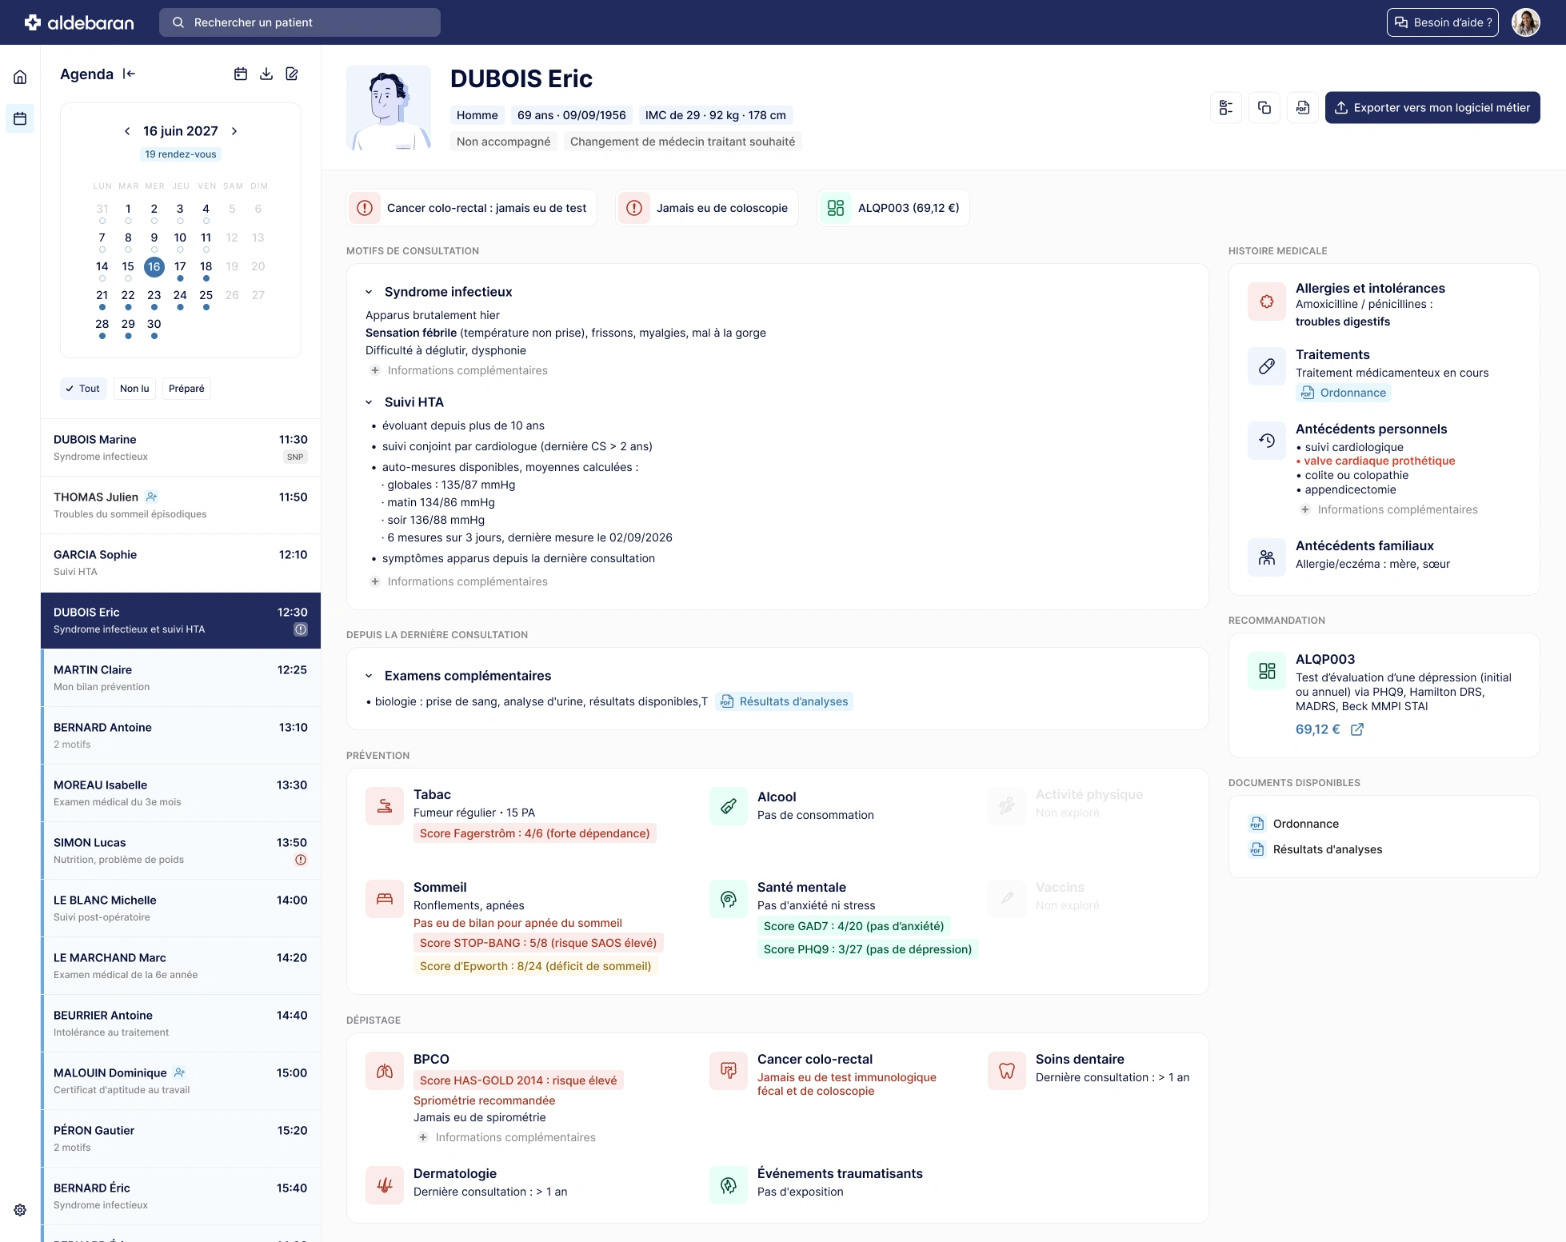Click the agenda download icon
The image size is (1566, 1242).
click(x=266, y=74)
